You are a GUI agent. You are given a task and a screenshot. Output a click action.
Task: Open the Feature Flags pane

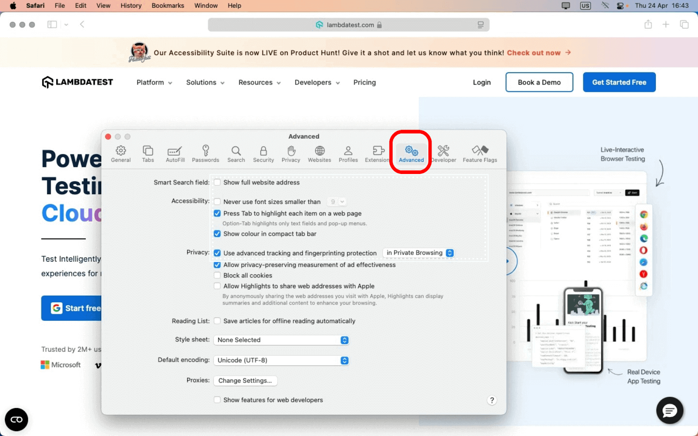480,154
